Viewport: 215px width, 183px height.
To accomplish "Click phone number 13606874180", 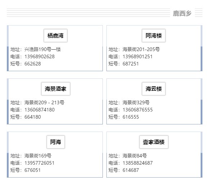I will [x=40, y=110].
